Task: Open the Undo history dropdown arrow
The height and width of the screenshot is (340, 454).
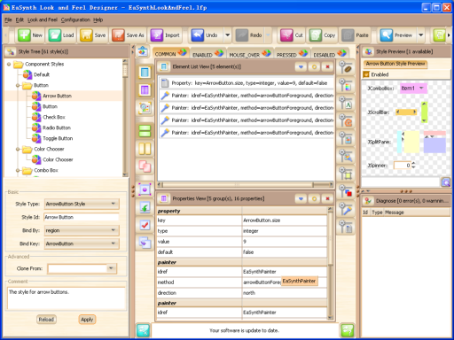Action: tap(228, 35)
